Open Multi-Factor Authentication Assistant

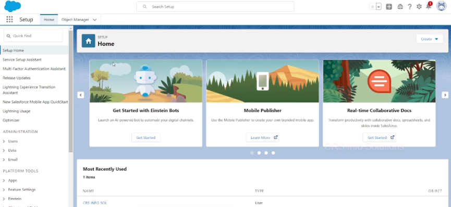(34, 69)
